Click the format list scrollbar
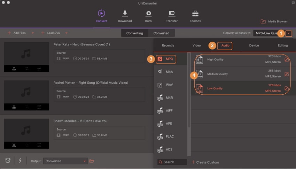 click(189, 91)
